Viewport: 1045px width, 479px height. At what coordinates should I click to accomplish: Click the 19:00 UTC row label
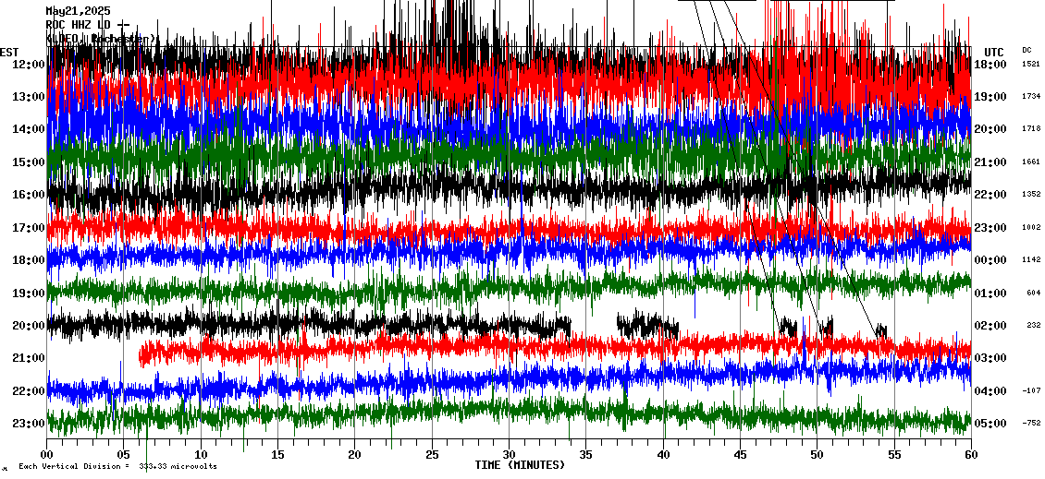click(x=990, y=97)
